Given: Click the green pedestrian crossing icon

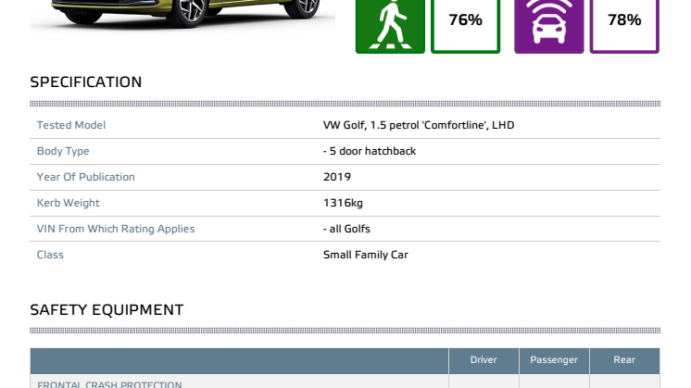Looking at the screenshot, I should (390, 26).
